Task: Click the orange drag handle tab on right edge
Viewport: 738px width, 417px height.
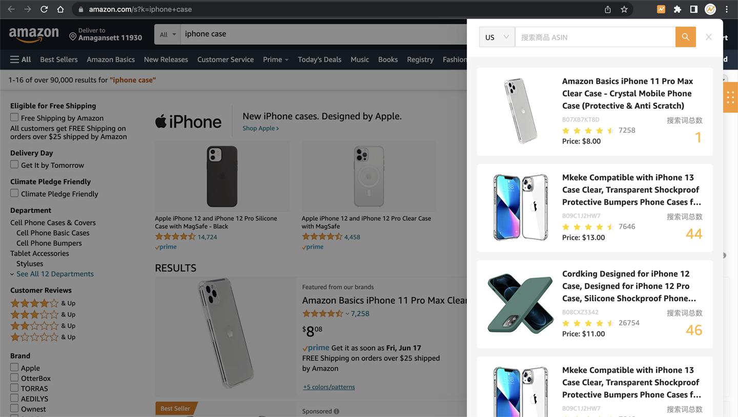Action: pos(730,97)
